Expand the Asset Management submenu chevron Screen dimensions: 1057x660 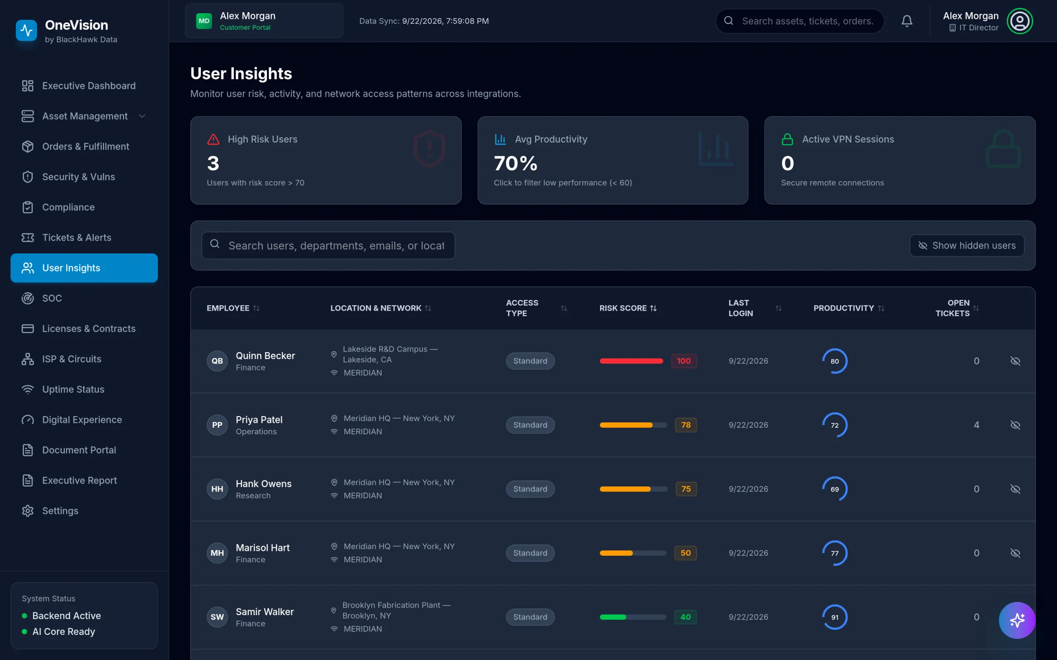coord(142,116)
